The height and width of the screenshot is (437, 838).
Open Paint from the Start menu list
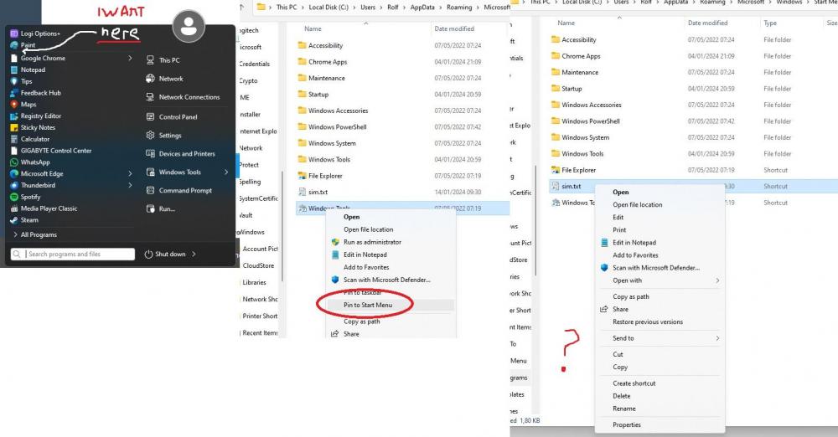click(28, 46)
